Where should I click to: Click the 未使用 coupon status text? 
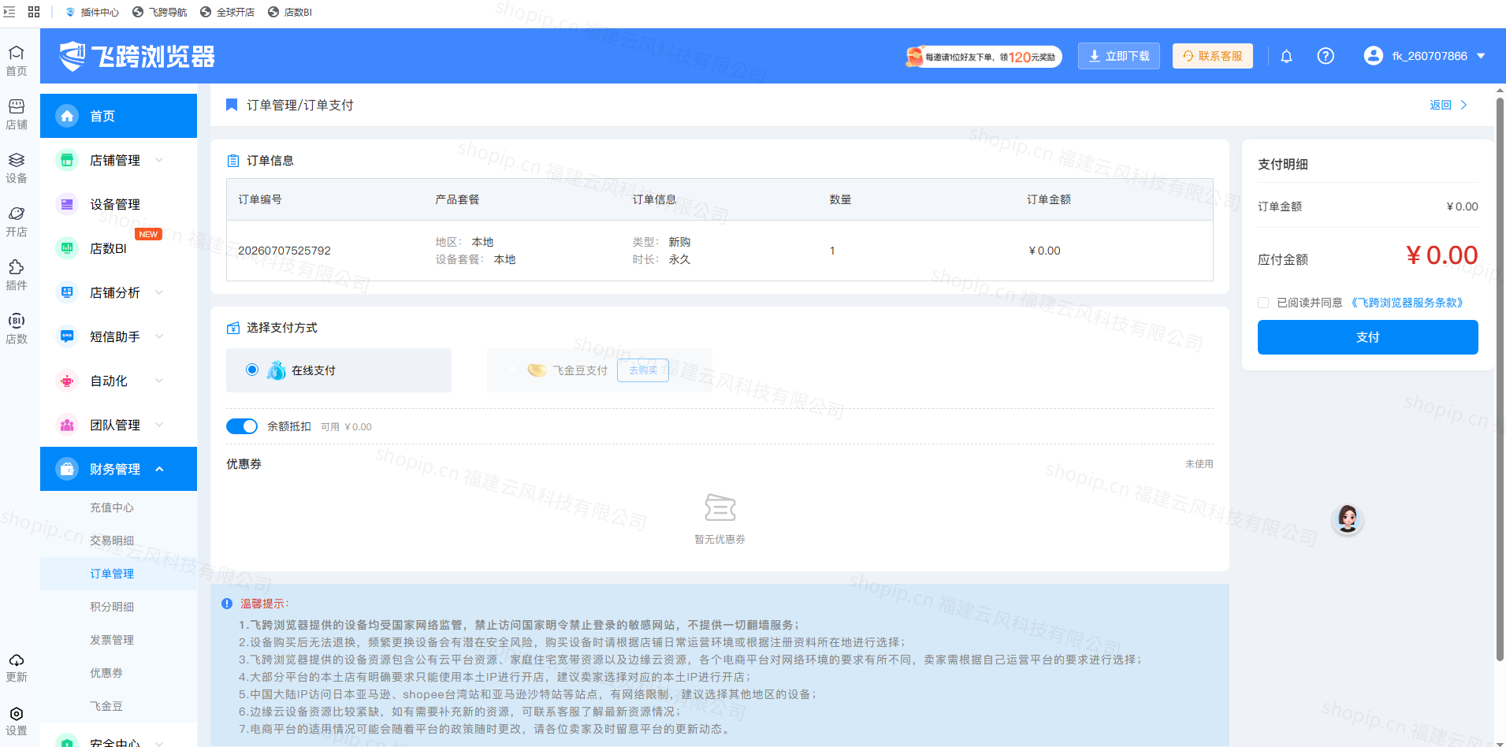click(1199, 464)
